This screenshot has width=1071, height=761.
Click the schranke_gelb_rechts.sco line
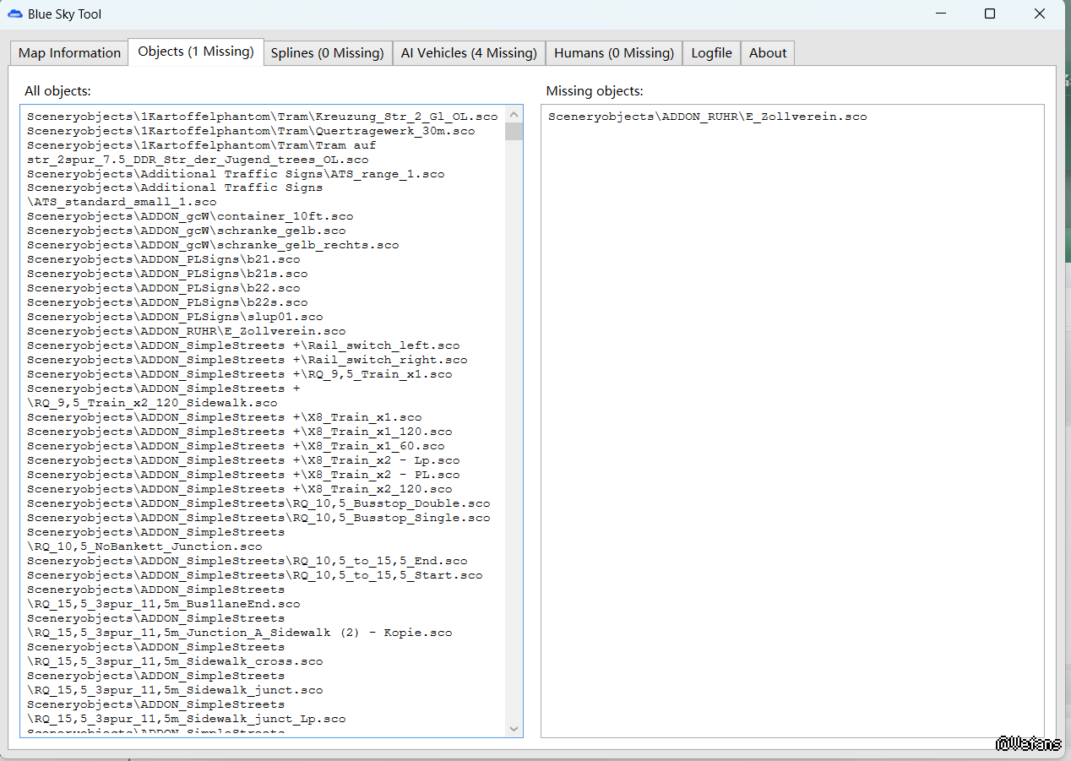click(x=212, y=245)
